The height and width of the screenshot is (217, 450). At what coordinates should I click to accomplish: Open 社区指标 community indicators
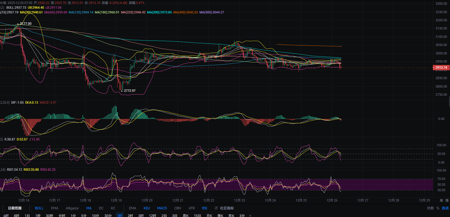click(227, 208)
